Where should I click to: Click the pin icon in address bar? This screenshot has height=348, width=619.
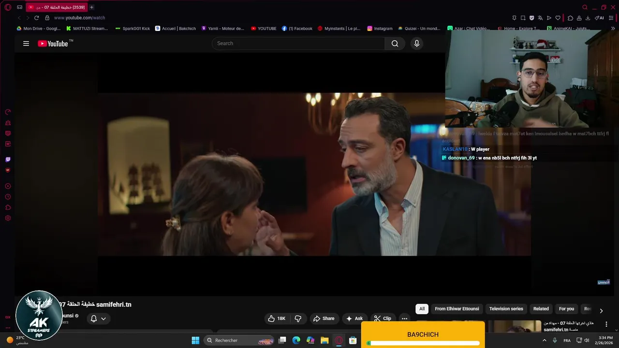(514, 18)
